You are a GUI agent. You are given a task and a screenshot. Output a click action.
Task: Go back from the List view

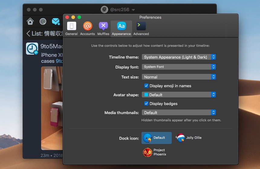[x=28, y=33]
